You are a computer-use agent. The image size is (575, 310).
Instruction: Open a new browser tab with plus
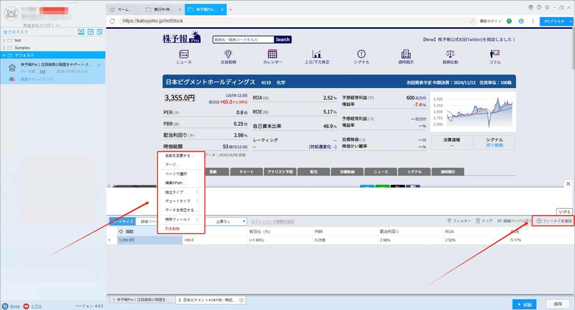click(230, 9)
